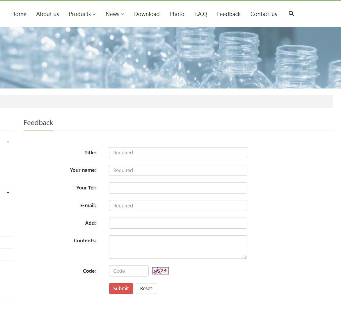
Task: Focus the Title input field
Action: pyautogui.click(x=178, y=153)
